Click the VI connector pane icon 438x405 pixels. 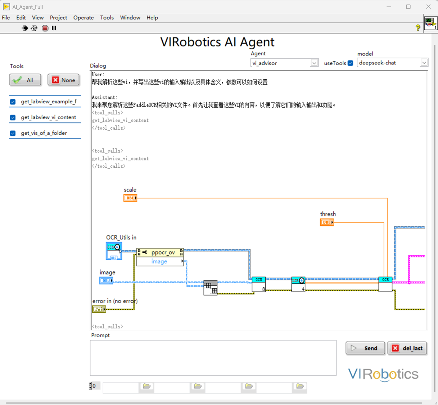coord(430,23)
